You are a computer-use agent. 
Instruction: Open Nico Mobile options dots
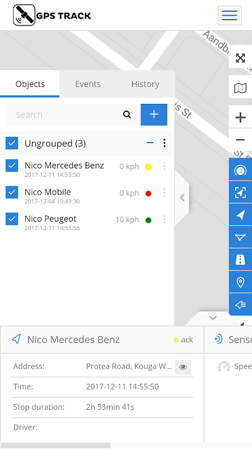(x=164, y=193)
